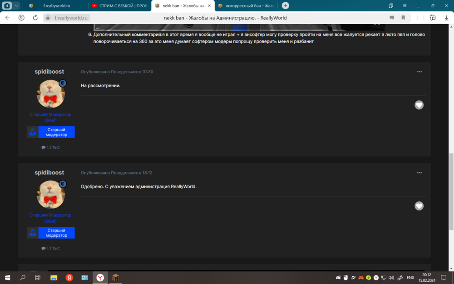
Task: Open the Minecraft block icon on taskbar
Action: point(115,278)
